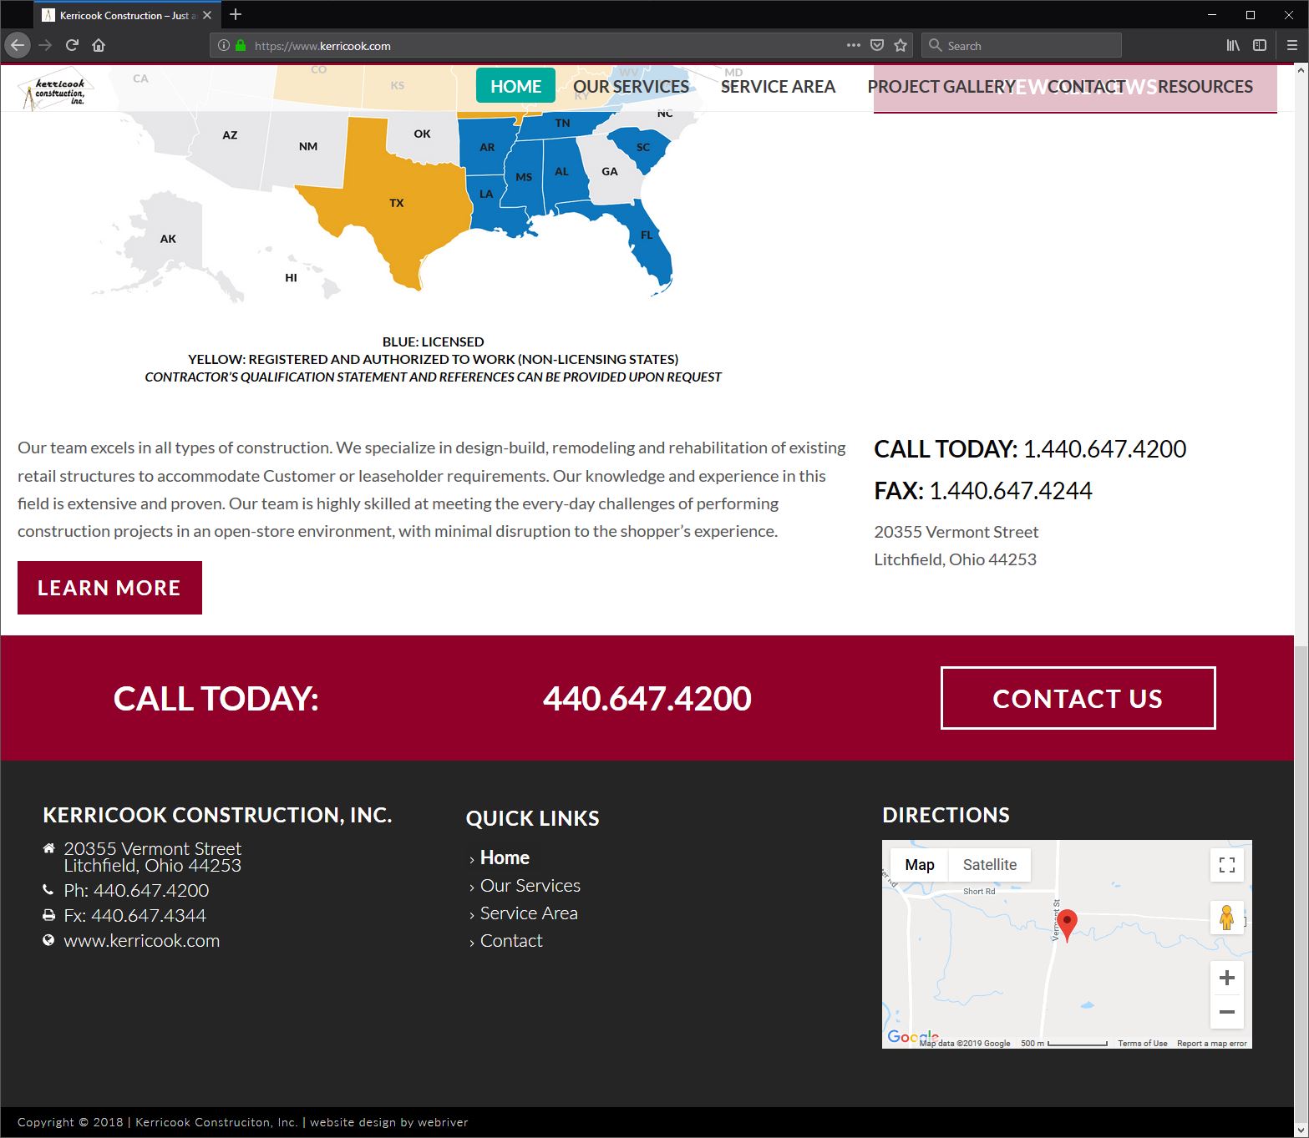
Task: Click the browser Search input field
Action: (1022, 45)
